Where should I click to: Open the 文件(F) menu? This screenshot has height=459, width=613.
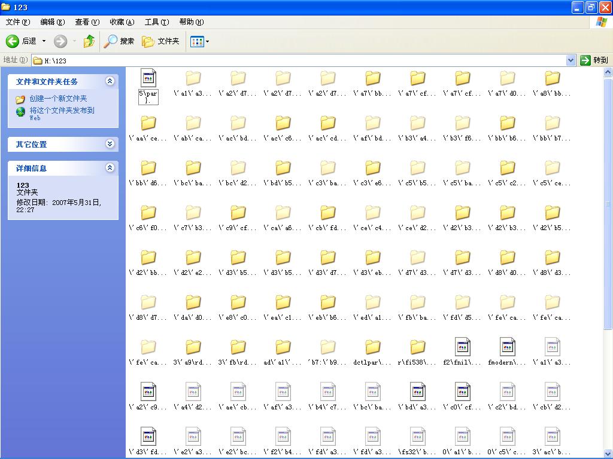(17, 22)
